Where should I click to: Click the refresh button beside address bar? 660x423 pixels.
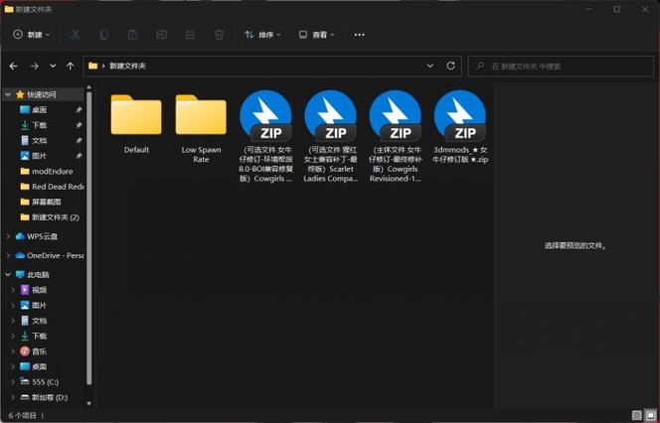(x=451, y=66)
